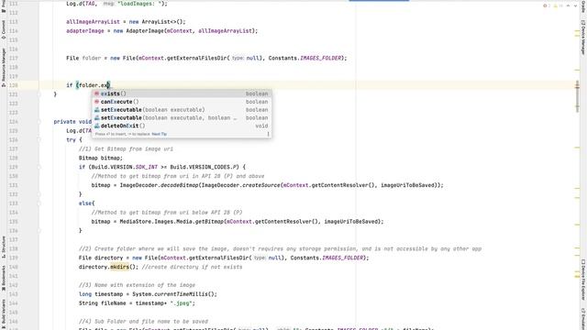Screen dimensions: 587x330
Task: Click '//4) Sub Folder and file name' comment
Action: pos(143,322)
